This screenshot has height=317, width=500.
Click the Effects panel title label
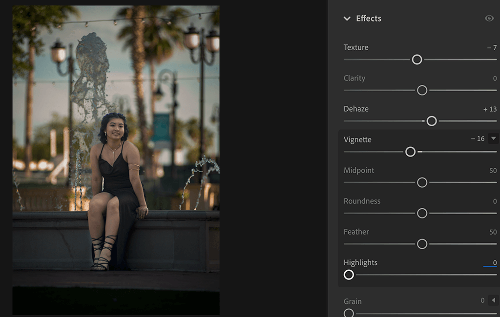pos(369,18)
